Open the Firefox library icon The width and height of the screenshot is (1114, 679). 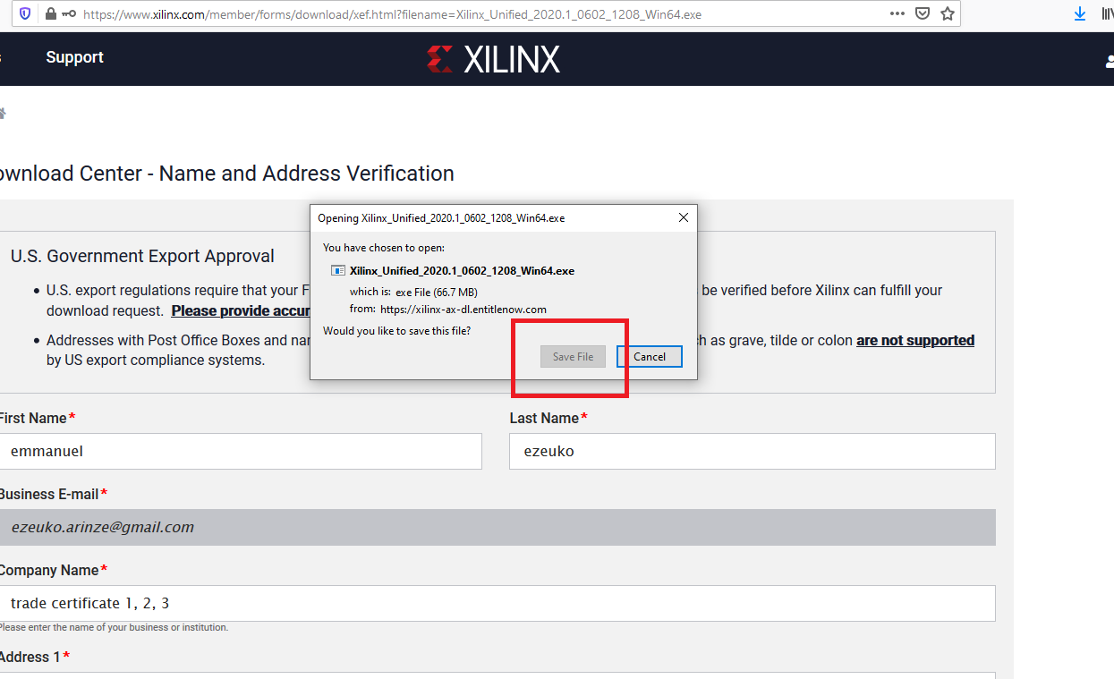[x=1107, y=14]
